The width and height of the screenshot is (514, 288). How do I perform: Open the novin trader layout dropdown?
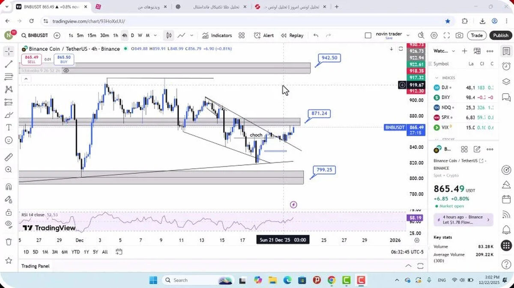click(x=408, y=35)
